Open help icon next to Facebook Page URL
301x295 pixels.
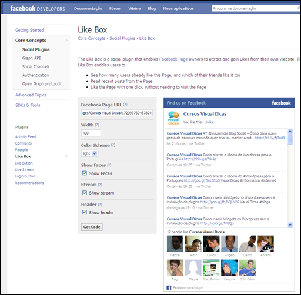(x=125, y=105)
